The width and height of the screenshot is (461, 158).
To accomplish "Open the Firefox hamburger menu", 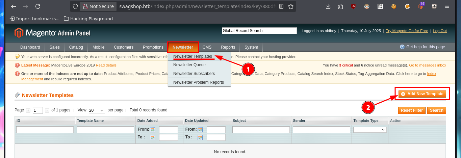I will pos(447,6).
